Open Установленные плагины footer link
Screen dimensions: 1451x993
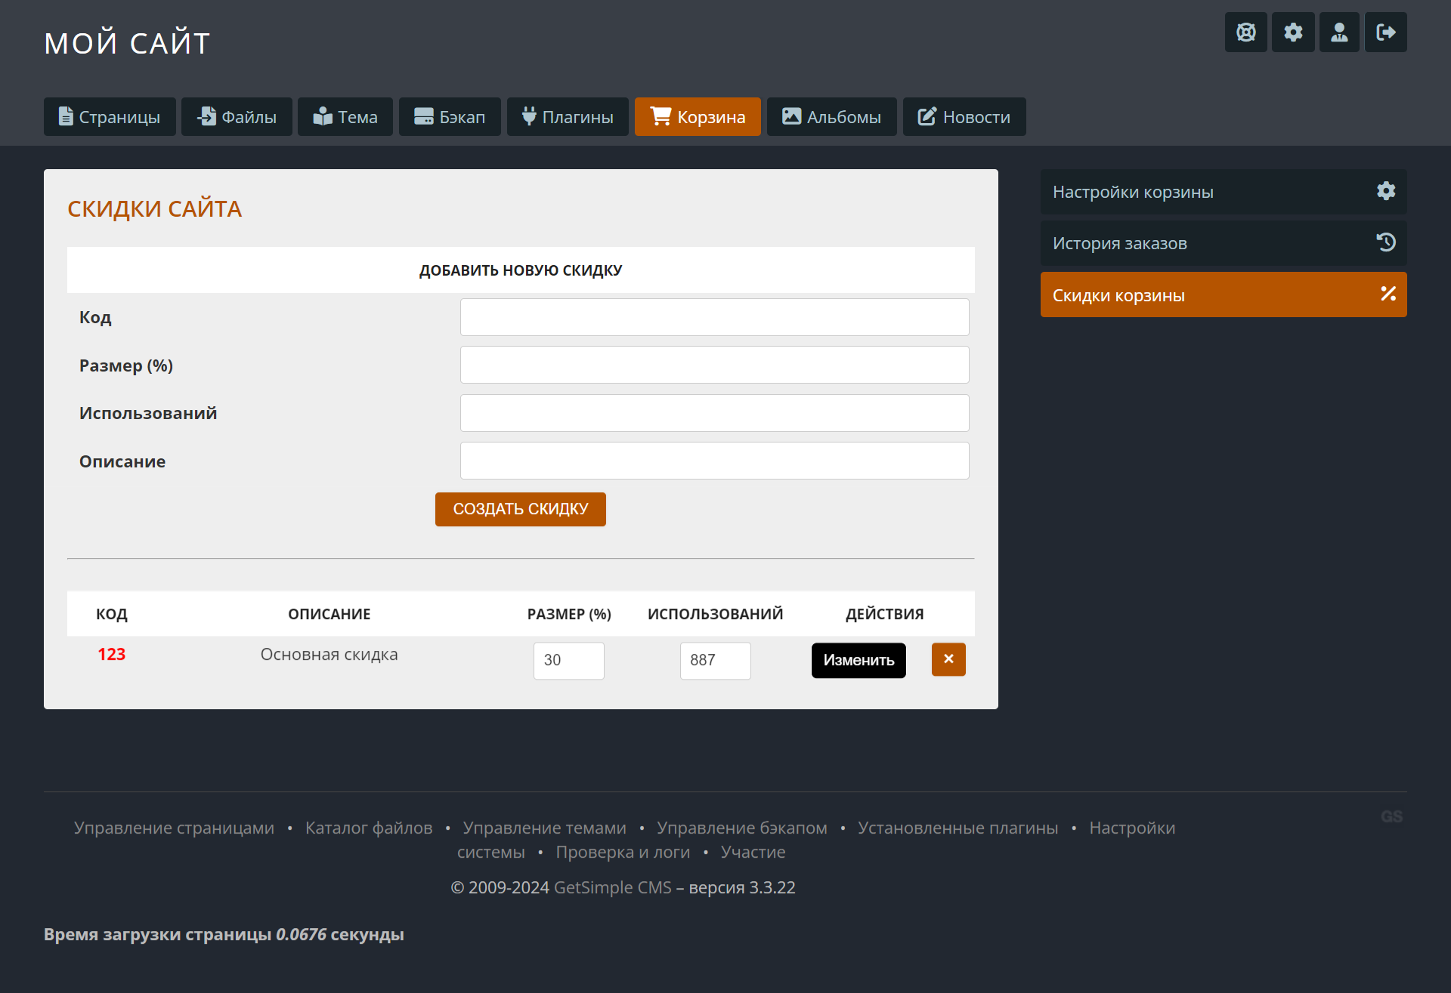[x=958, y=828]
